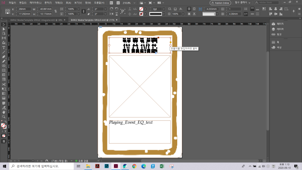Toggle formatting affects container button
The image size is (302, 170).
(2, 131)
